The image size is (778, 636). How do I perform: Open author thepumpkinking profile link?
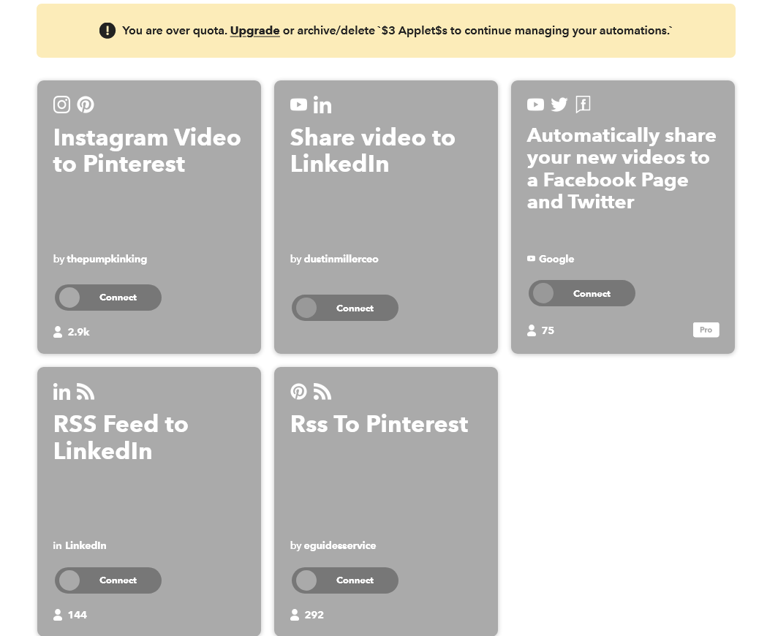click(107, 259)
